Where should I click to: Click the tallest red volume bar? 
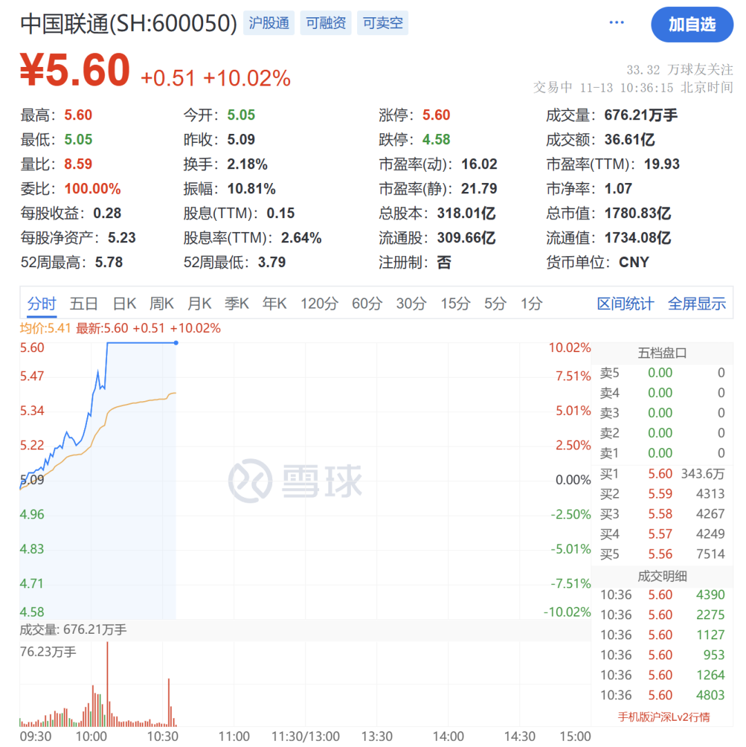click(x=107, y=683)
